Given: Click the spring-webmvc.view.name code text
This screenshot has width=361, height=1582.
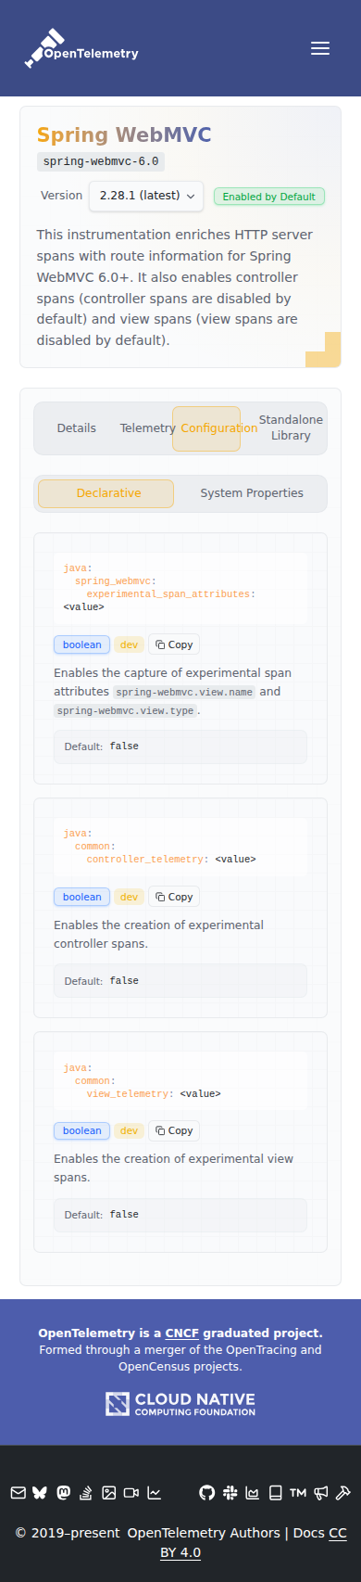Looking at the screenshot, I should 184,692.
